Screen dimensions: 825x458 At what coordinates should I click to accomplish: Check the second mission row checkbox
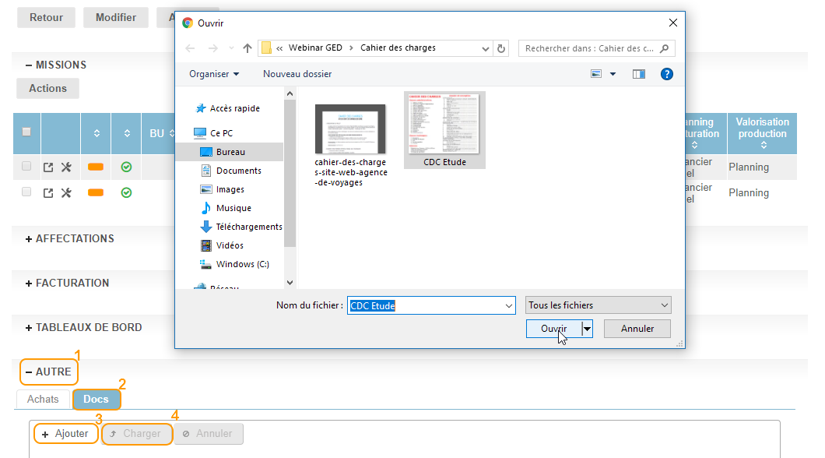(x=26, y=192)
